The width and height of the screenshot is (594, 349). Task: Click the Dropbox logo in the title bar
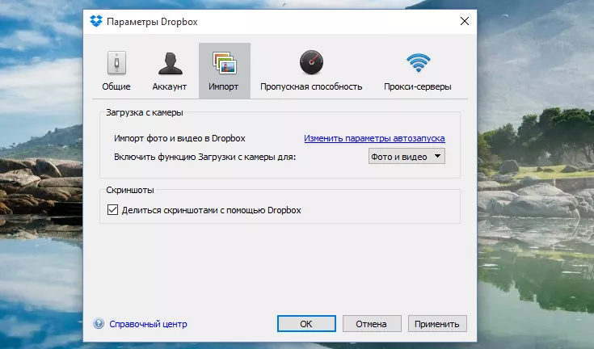(96, 21)
